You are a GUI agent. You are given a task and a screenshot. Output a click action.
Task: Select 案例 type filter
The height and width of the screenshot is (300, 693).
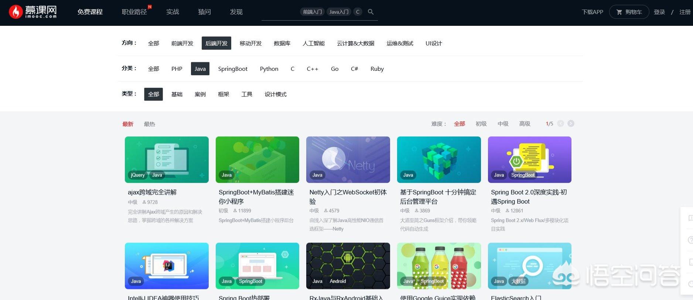point(200,94)
